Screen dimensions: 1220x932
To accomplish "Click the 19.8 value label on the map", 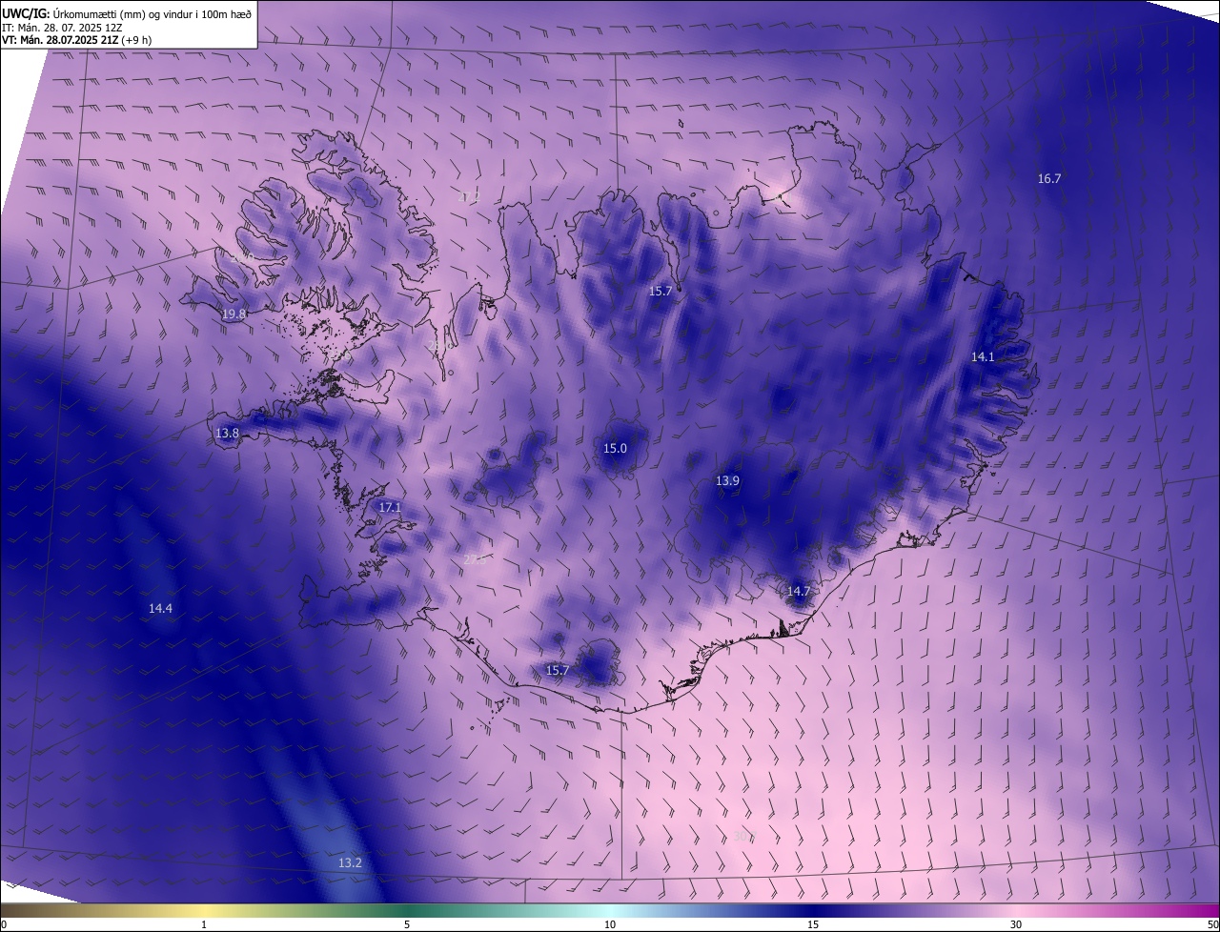I will point(234,314).
